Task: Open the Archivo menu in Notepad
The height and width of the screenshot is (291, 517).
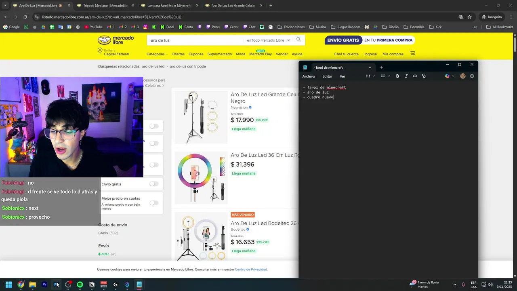Action: (309, 76)
